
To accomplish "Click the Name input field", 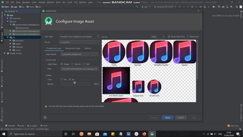I will pyautogui.click(x=79, y=42).
